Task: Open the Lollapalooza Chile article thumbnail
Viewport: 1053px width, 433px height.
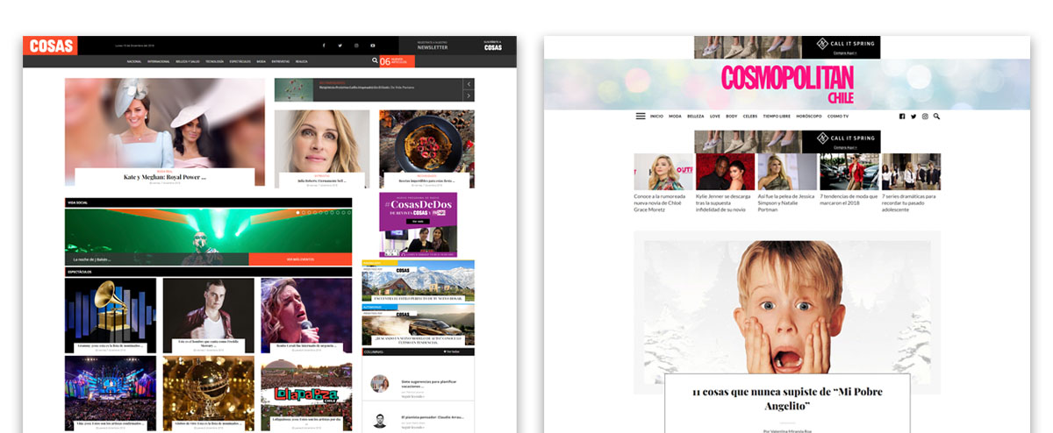Action: pos(306,391)
